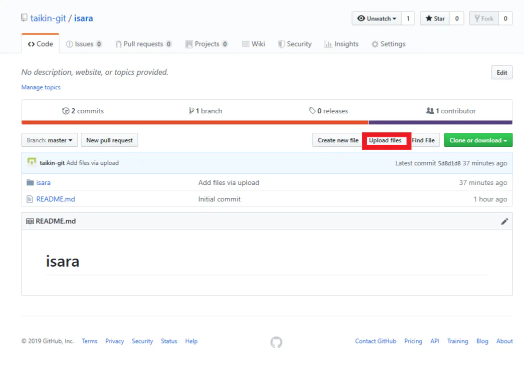Select the Code tab
524x372 pixels.
[x=40, y=44]
